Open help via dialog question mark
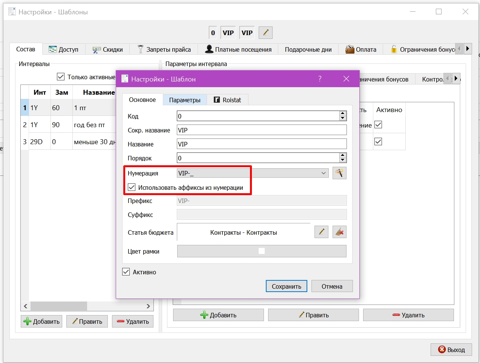Image resolution: width=480 pixels, height=363 pixels. coord(320,78)
